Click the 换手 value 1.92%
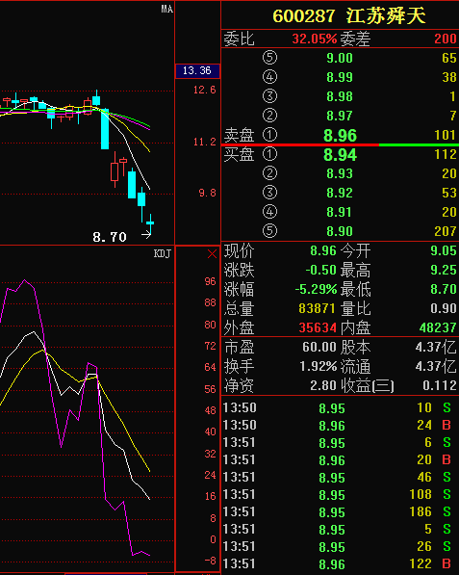 click(318, 366)
